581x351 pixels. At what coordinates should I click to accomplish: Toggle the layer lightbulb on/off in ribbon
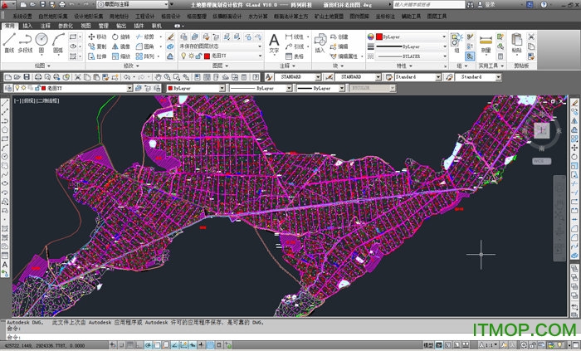pyautogui.click(x=182, y=56)
